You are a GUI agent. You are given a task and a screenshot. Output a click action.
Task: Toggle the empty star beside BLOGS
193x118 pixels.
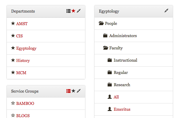tap(13, 115)
